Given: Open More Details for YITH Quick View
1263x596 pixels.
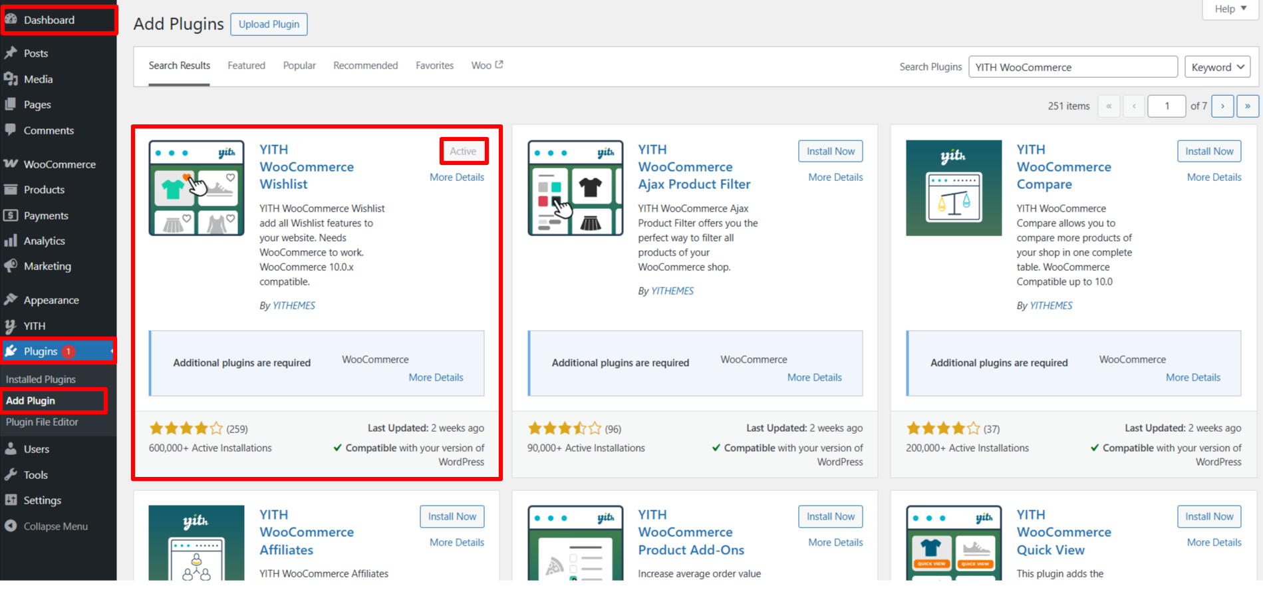Looking at the screenshot, I should (1214, 542).
